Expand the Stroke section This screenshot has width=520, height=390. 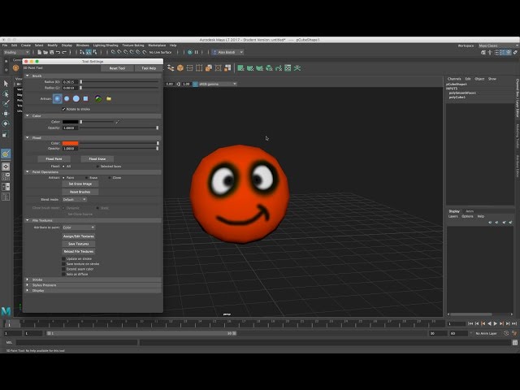(28, 279)
